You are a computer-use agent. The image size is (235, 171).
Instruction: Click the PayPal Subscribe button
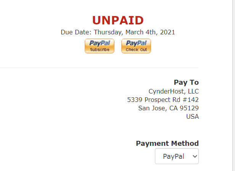[x=100, y=46]
